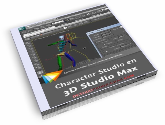
Task: Click the yellow wireframe box in viewport
Action: pyautogui.click(x=71, y=36)
